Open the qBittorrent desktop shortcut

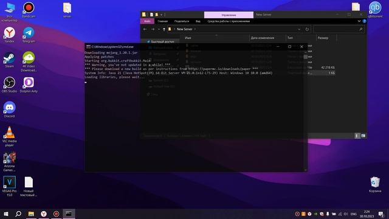[375, 10]
